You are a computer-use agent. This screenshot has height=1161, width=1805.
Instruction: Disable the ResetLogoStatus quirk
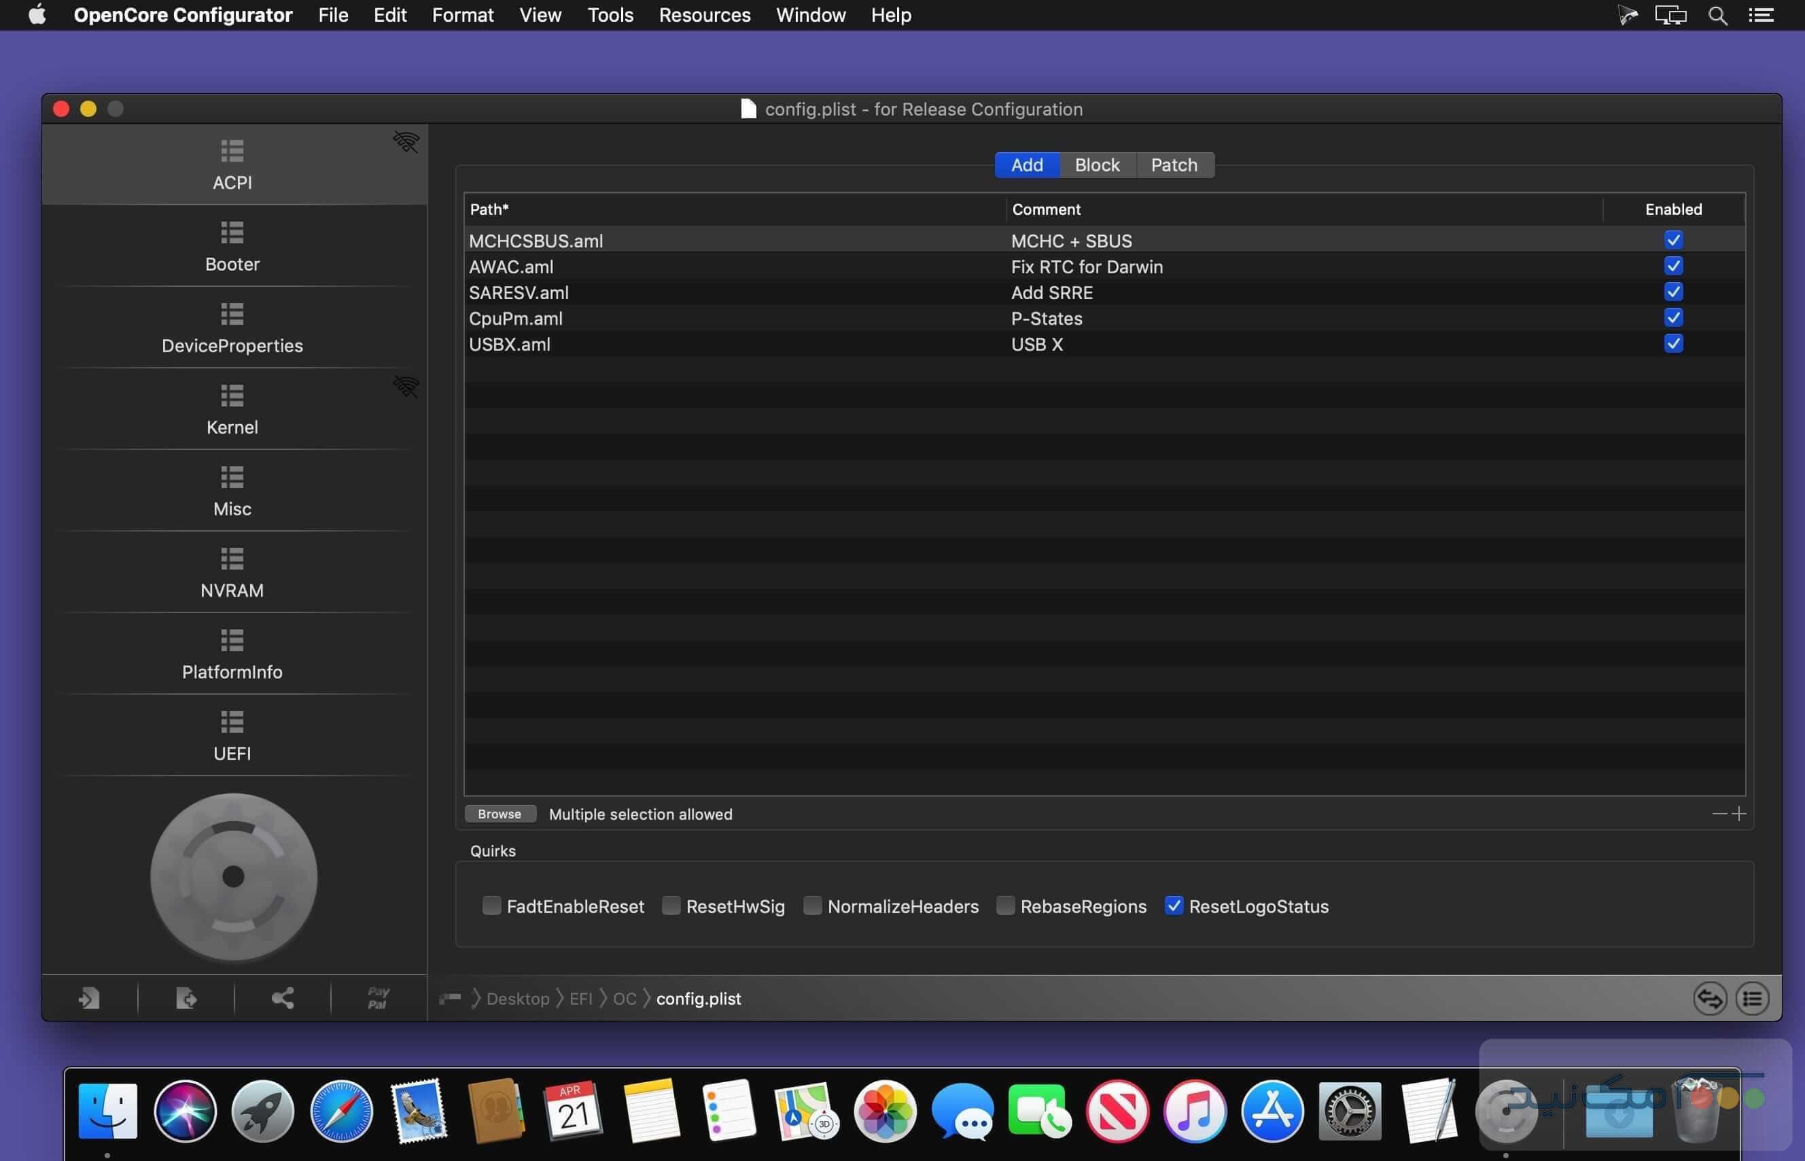click(x=1173, y=905)
